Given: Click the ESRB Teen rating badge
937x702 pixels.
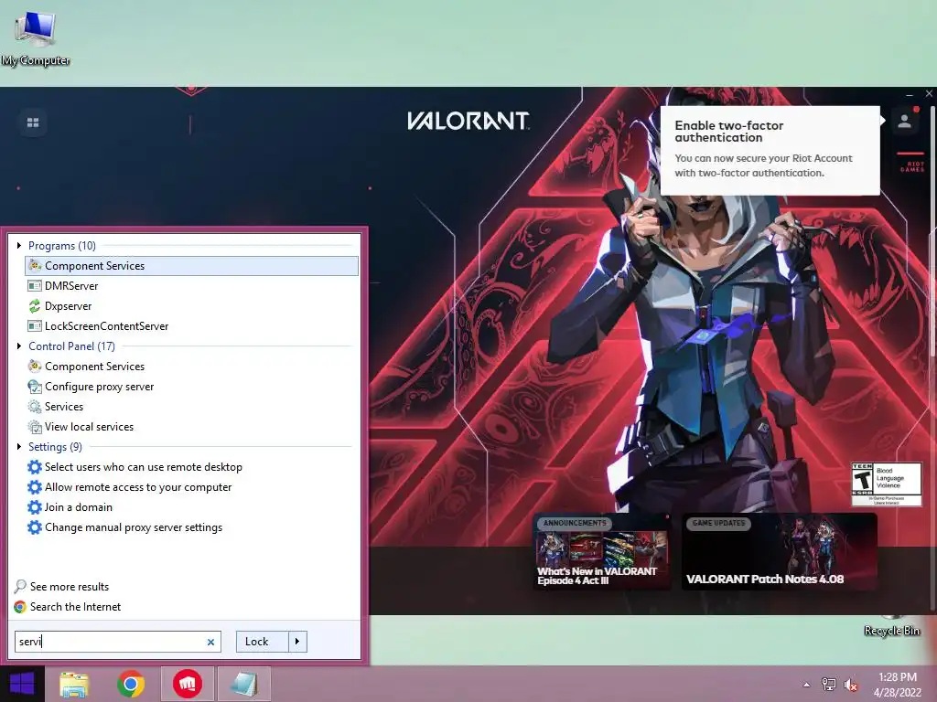Looking at the screenshot, I should point(886,484).
